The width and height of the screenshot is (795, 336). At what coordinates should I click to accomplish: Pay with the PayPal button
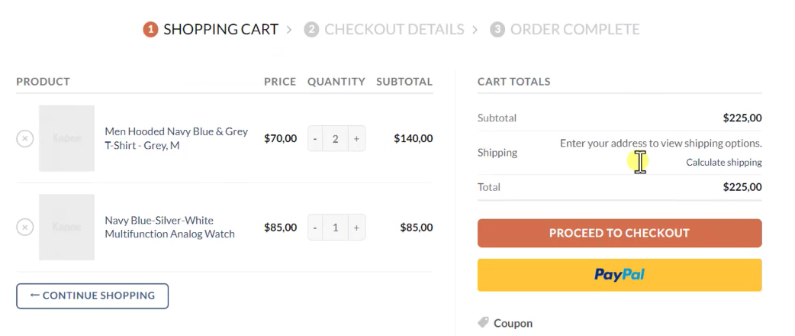point(619,275)
